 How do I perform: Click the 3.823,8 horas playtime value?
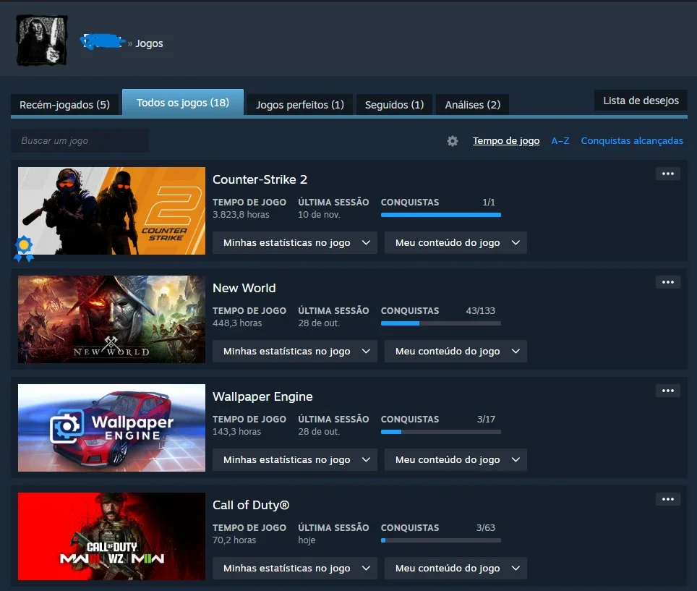coord(241,215)
